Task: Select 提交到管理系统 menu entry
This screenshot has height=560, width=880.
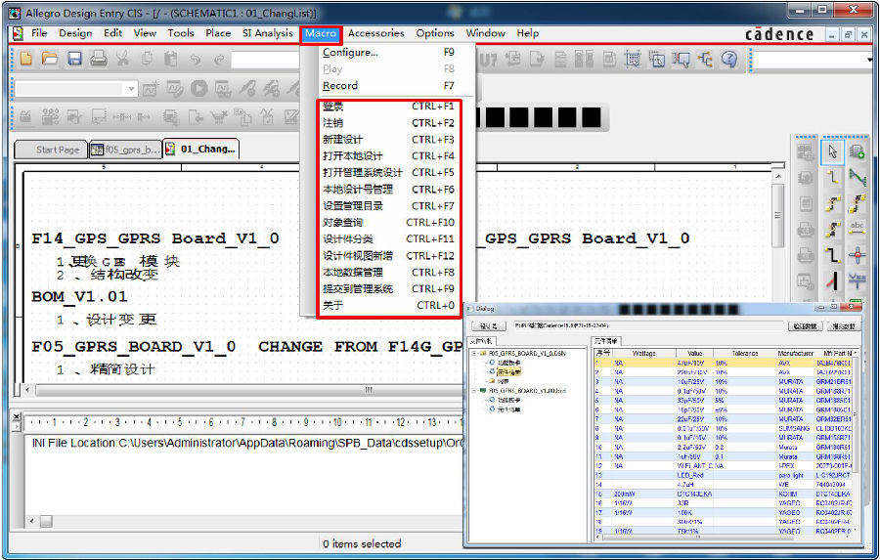Action: pos(388,289)
